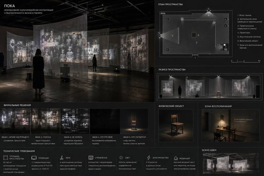This screenshot has width=264, height=176.
Task: Select the computer icon next to УПРАВЛЕНИЕ
Action: (91, 158)
